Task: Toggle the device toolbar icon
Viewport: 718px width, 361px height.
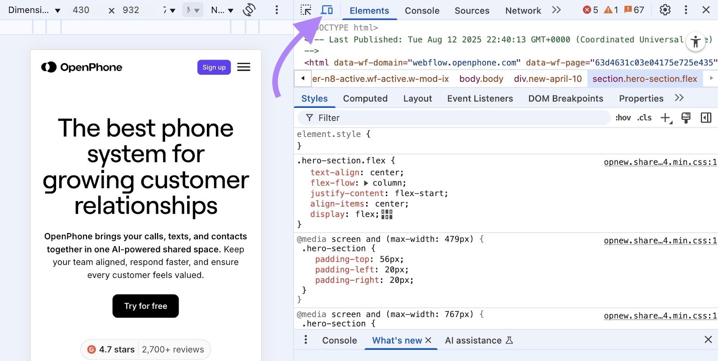Action: click(327, 10)
